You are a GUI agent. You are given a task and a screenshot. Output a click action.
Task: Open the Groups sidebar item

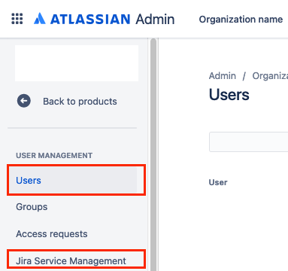point(32,207)
